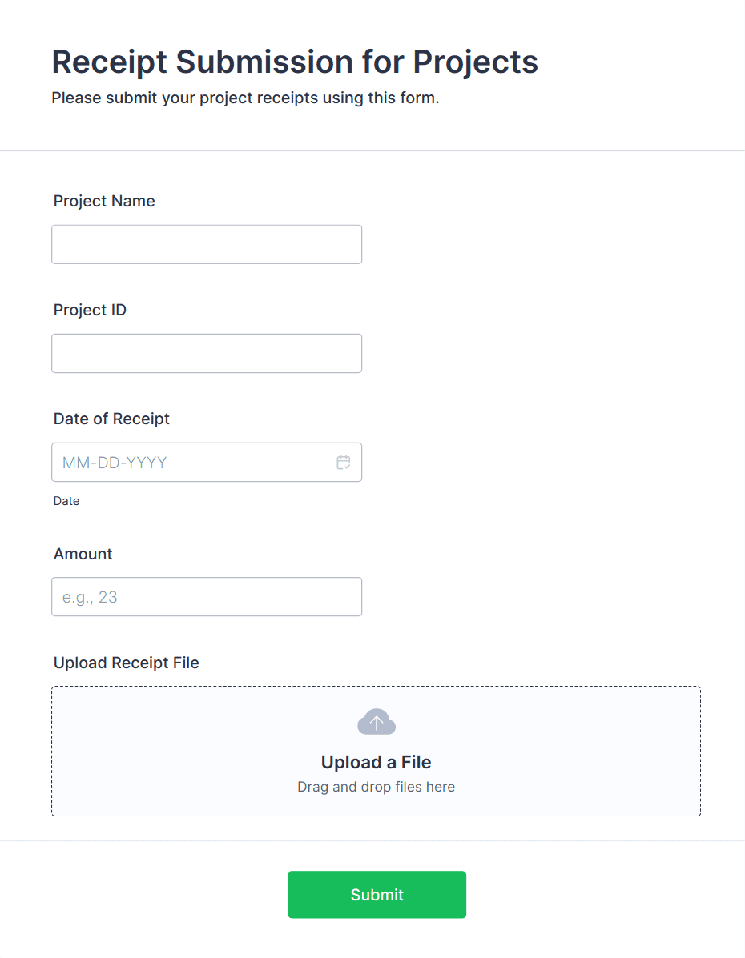
Task: Select the MM-DD-YYYY date input
Action: (x=192, y=462)
